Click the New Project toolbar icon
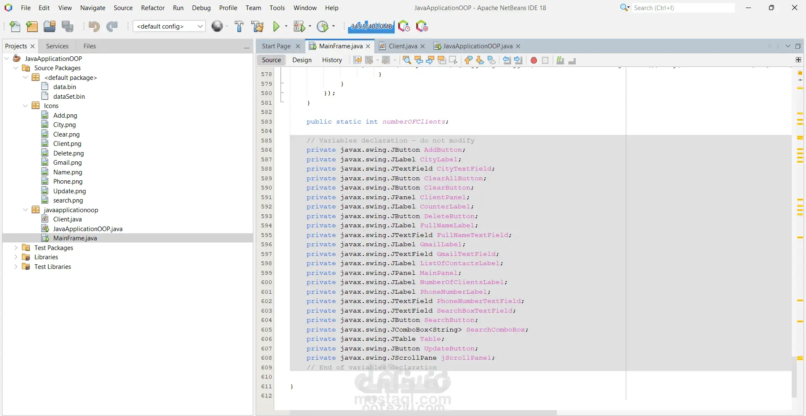 pyautogui.click(x=32, y=26)
